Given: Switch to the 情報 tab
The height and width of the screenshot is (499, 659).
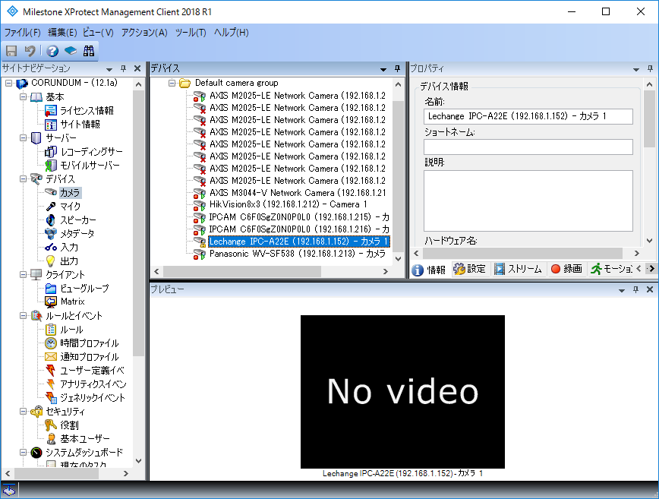Looking at the screenshot, I should [x=429, y=270].
